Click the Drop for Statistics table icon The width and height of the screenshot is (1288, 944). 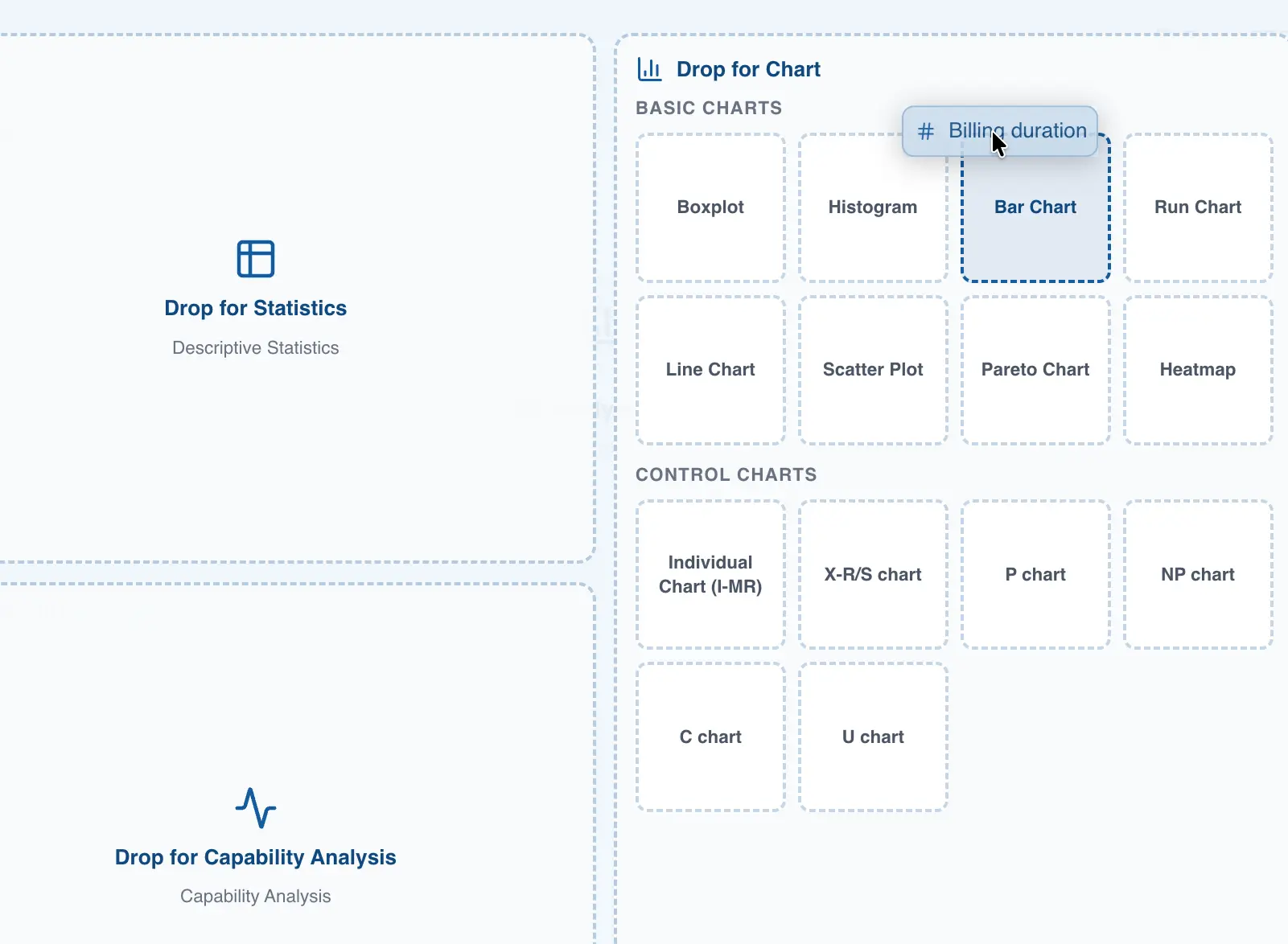(x=256, y=259)
